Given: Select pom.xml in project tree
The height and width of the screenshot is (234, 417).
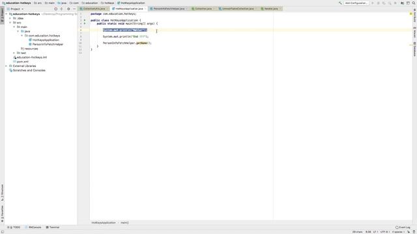Looking at the screenshot, I should click(x=21, y=62).
